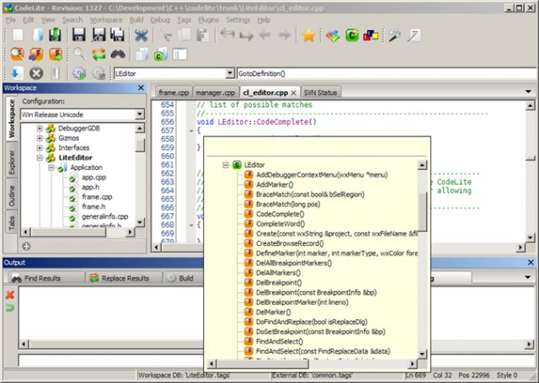Select frame.h in the workspace tree
The height and width of the screenshot is (383, 539).
[93, 206]
